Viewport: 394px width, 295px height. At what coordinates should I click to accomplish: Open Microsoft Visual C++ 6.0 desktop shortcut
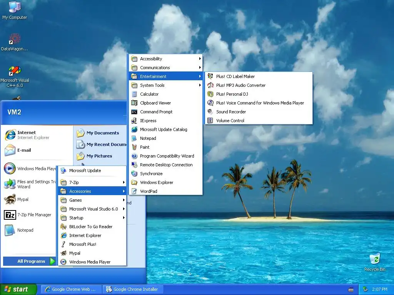[15, 77]
